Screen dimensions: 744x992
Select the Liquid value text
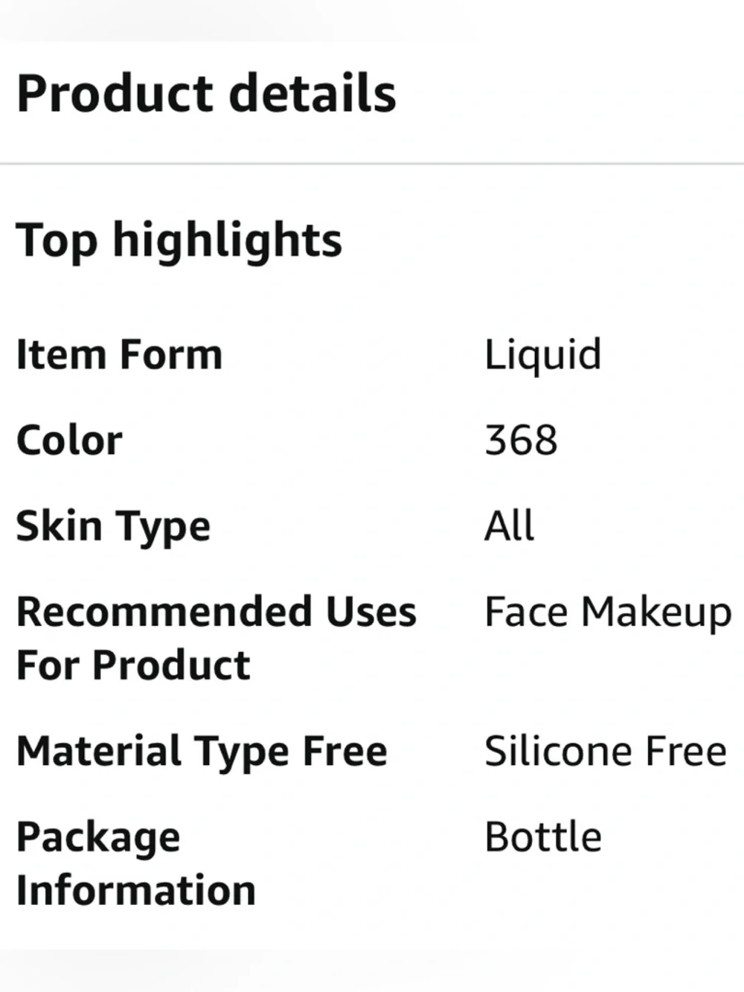click(x=542, y=356)
